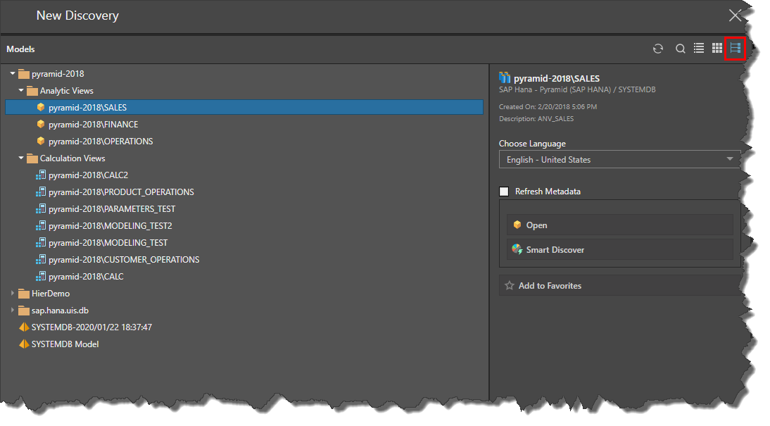Click the icon beside pyramid-2018\MODELING_TEST
Viewport: 770px width, 426px height.
point(41,243)
